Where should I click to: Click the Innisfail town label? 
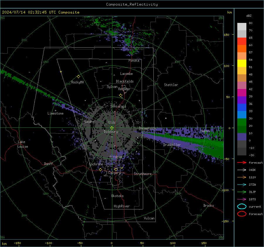pos(118,106)
